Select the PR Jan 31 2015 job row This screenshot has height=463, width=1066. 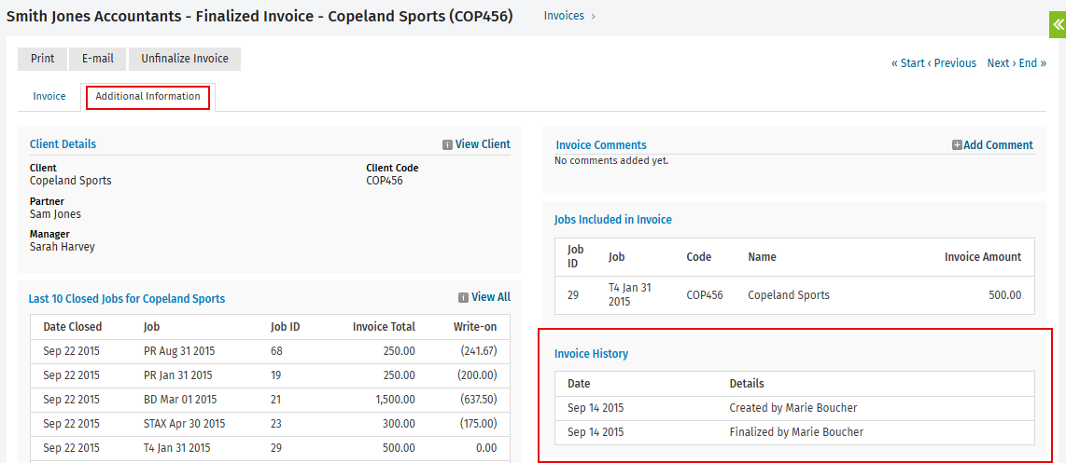pyautogui.click(x=270, y=374)
